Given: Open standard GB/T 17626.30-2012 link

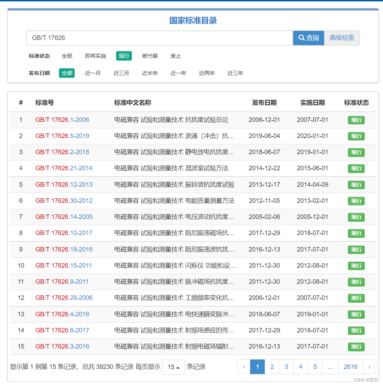Looking at the screenshot, I should (64, 201).
